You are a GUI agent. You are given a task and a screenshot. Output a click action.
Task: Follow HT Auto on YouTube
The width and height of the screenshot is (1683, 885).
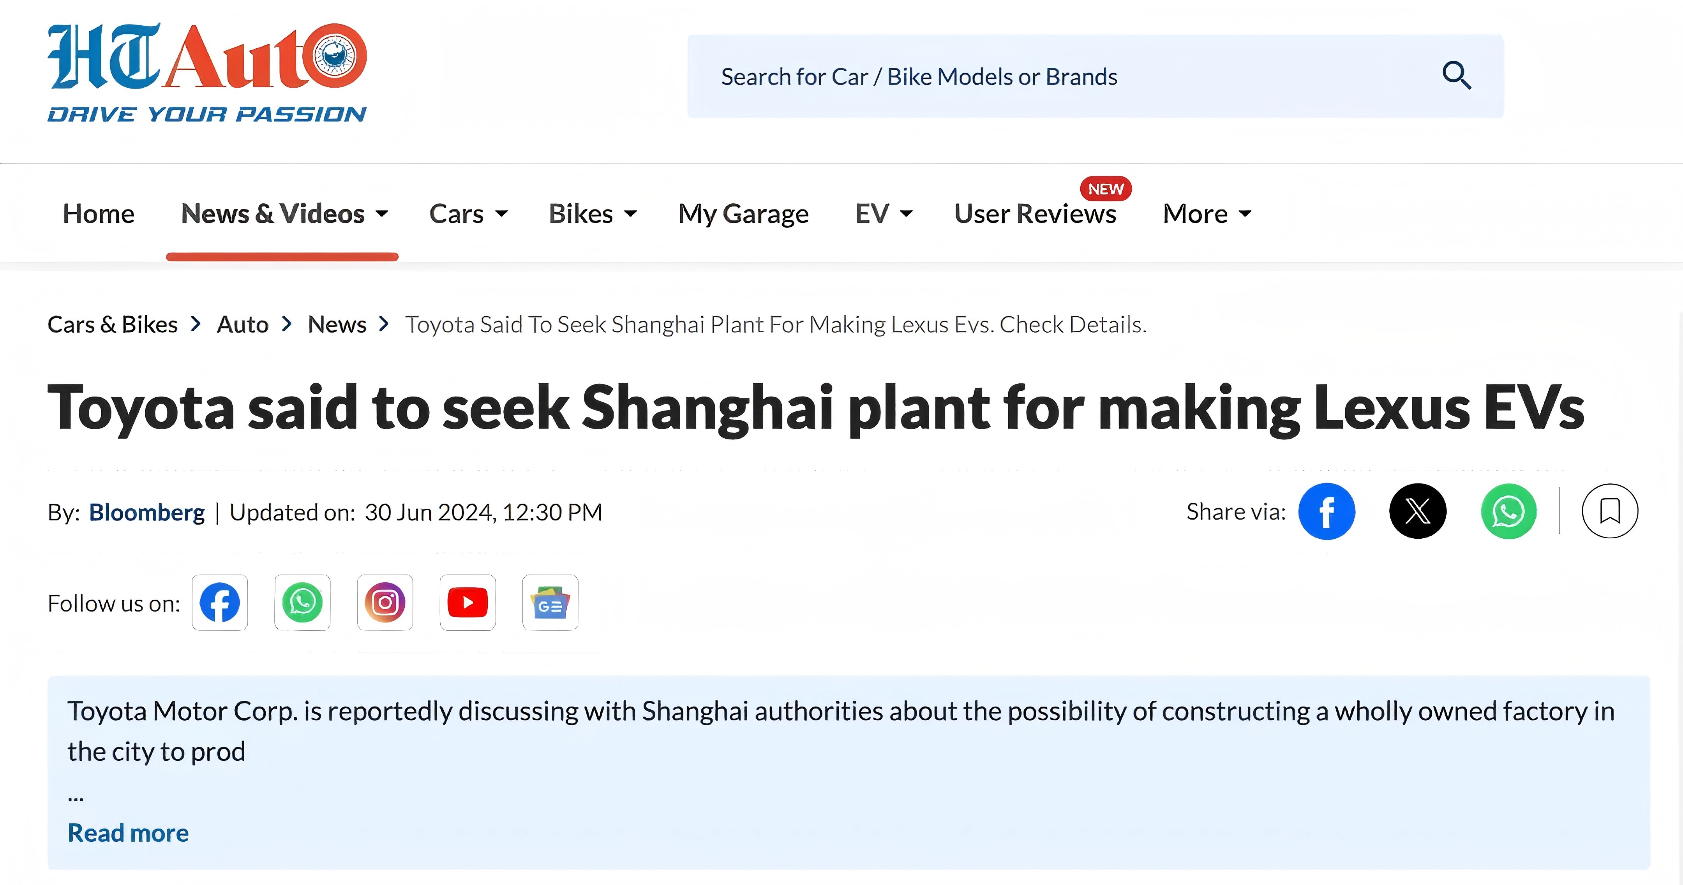point(468,602)
